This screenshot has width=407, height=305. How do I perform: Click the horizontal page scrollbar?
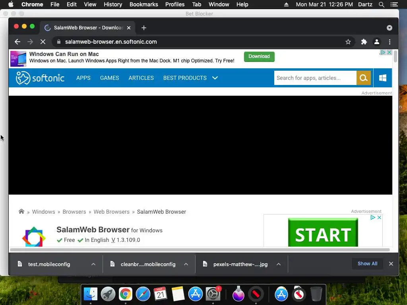200,250
